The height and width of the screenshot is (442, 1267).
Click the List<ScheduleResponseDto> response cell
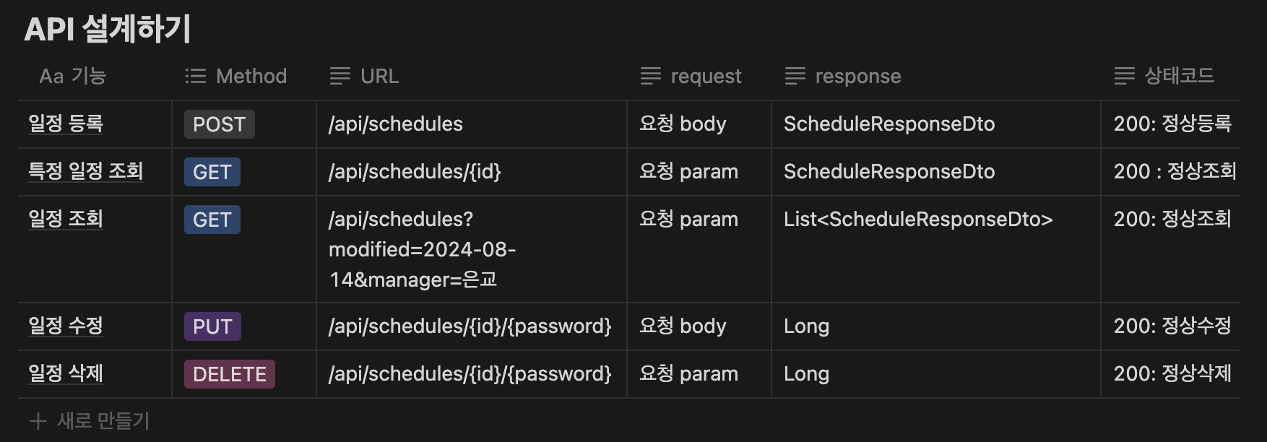(x=936, y=249)
